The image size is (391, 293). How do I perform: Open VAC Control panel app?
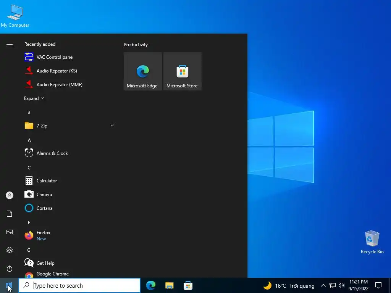(x=70, y=57)
